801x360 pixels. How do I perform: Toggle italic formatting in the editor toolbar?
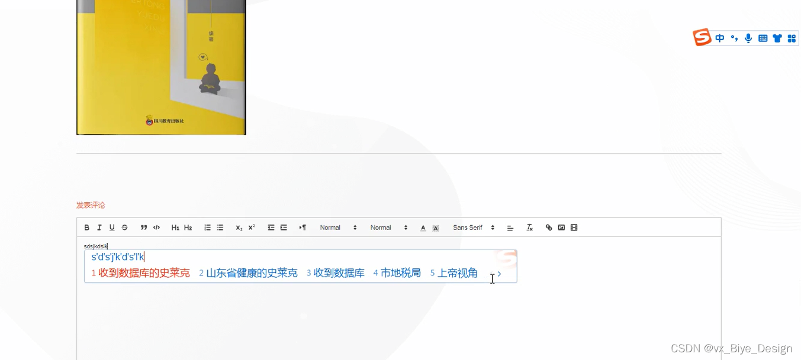tap(99, 228)
